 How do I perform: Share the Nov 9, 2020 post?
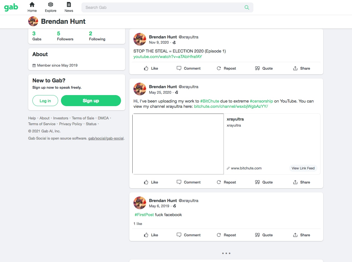pyautogui.click(x=302, y=68)
